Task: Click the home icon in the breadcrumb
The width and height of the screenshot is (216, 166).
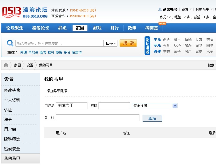Action: click(x=6, y=65)
